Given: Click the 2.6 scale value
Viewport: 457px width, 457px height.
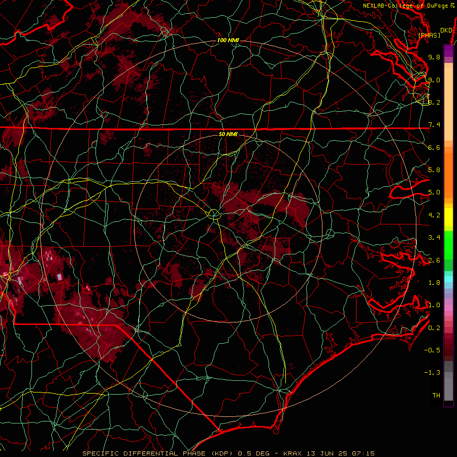Looking at the screenshot, I should [434, 260].
